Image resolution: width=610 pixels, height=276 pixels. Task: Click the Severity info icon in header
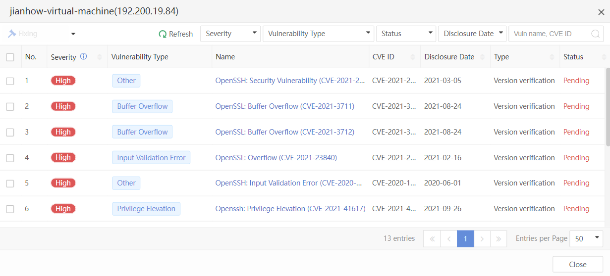83,56
